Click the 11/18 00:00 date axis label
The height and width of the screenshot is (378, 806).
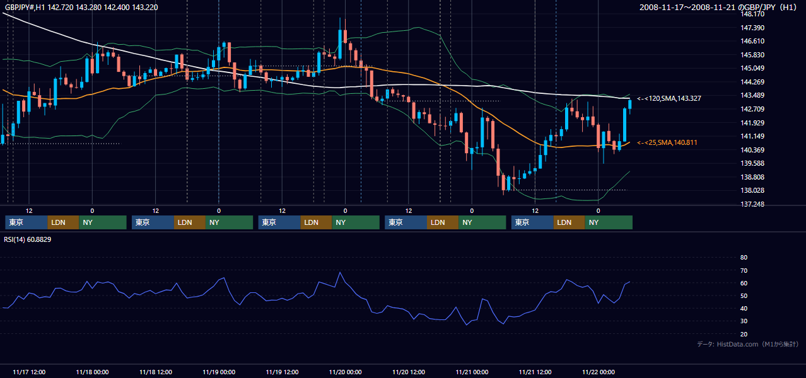(92, 372)
